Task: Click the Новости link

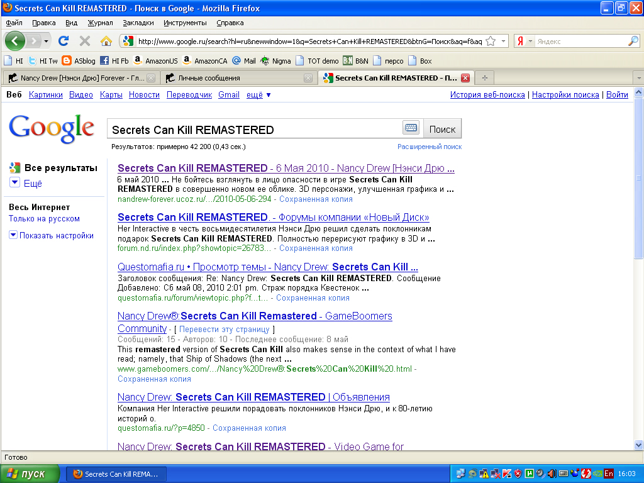Action: [x=144, y=95]
